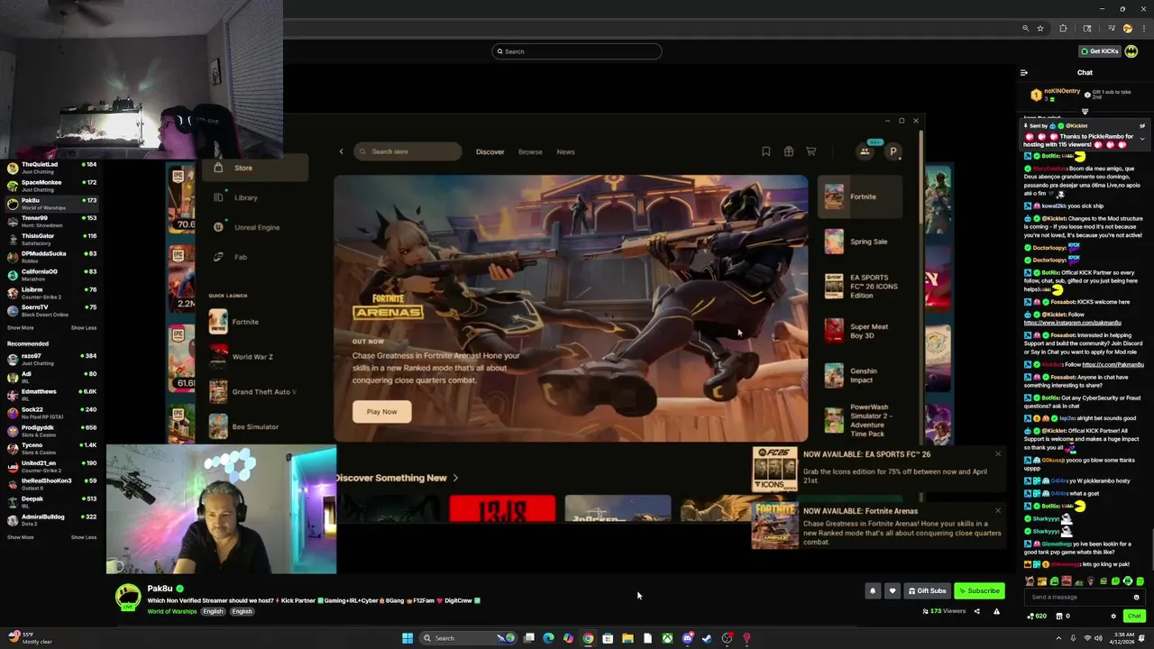Click the notification bell icon beside Gift Subs
The width and height of the screenshot is (1154, 649).
(x=872, y=591)
